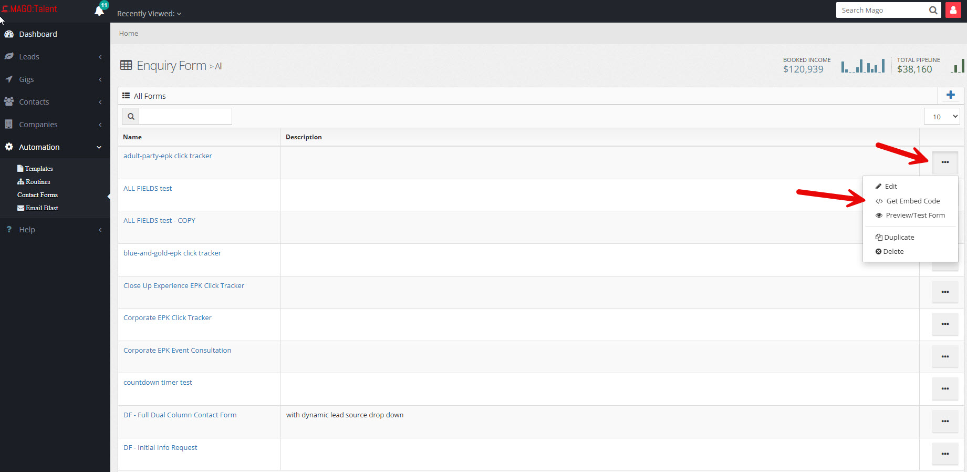The image size is (967, 472).
Task: Click the All Forms list icon
Action: (x=126, y=96)
